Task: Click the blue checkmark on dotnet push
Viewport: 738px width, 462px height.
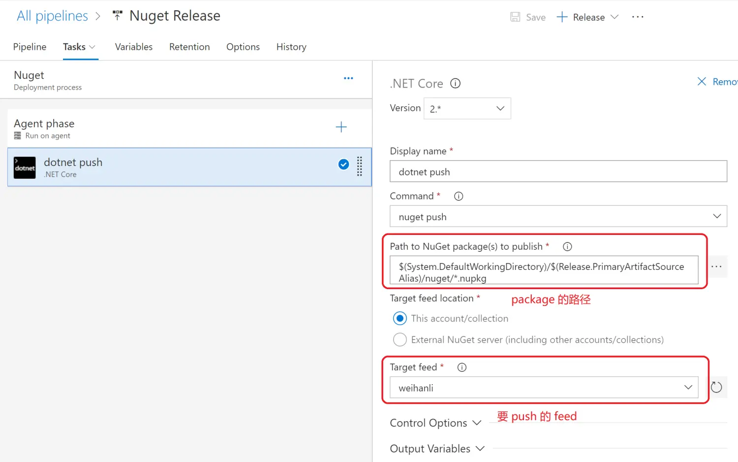Action: (x=344, y=165)
